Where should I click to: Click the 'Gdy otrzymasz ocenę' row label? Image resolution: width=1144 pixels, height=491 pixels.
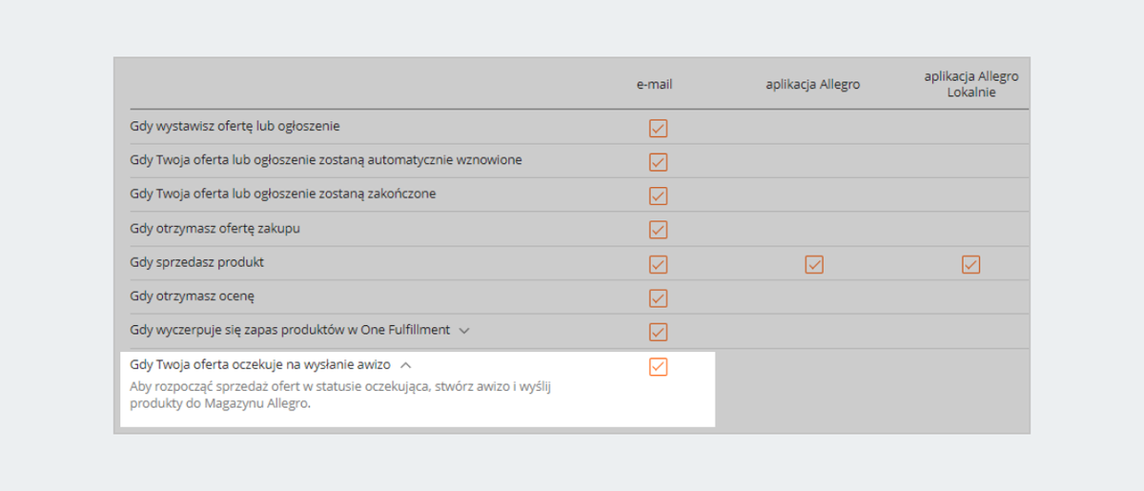[x=193, y=296]
